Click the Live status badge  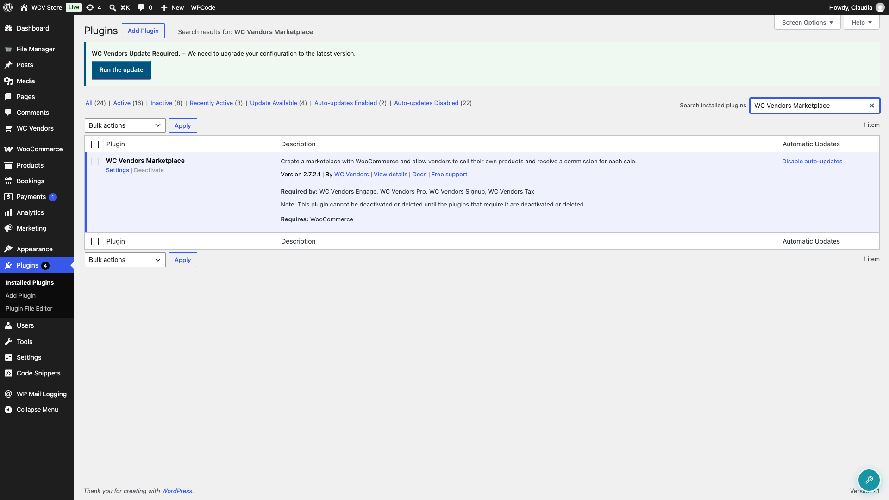click(74, 7)
